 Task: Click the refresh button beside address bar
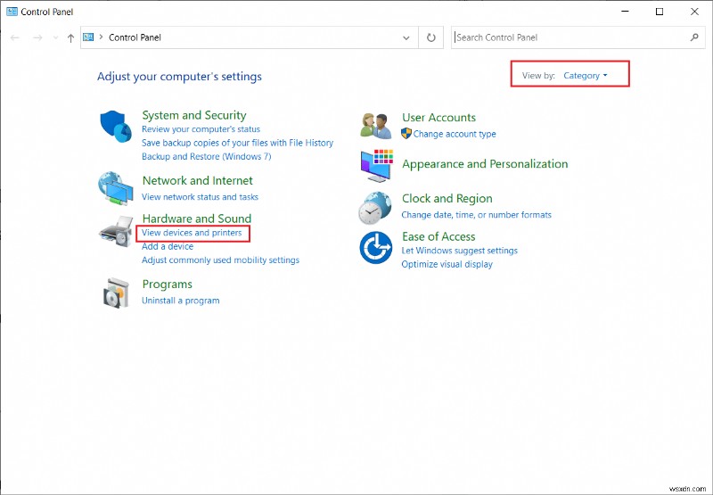tap(431, 37)
